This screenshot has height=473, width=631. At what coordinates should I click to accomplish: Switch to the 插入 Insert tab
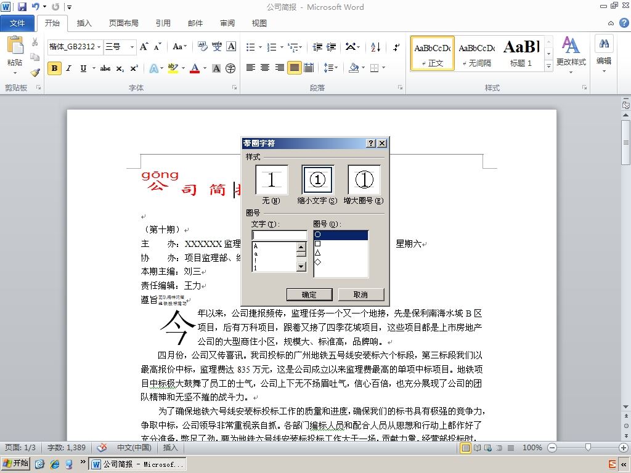click(84, 23)
